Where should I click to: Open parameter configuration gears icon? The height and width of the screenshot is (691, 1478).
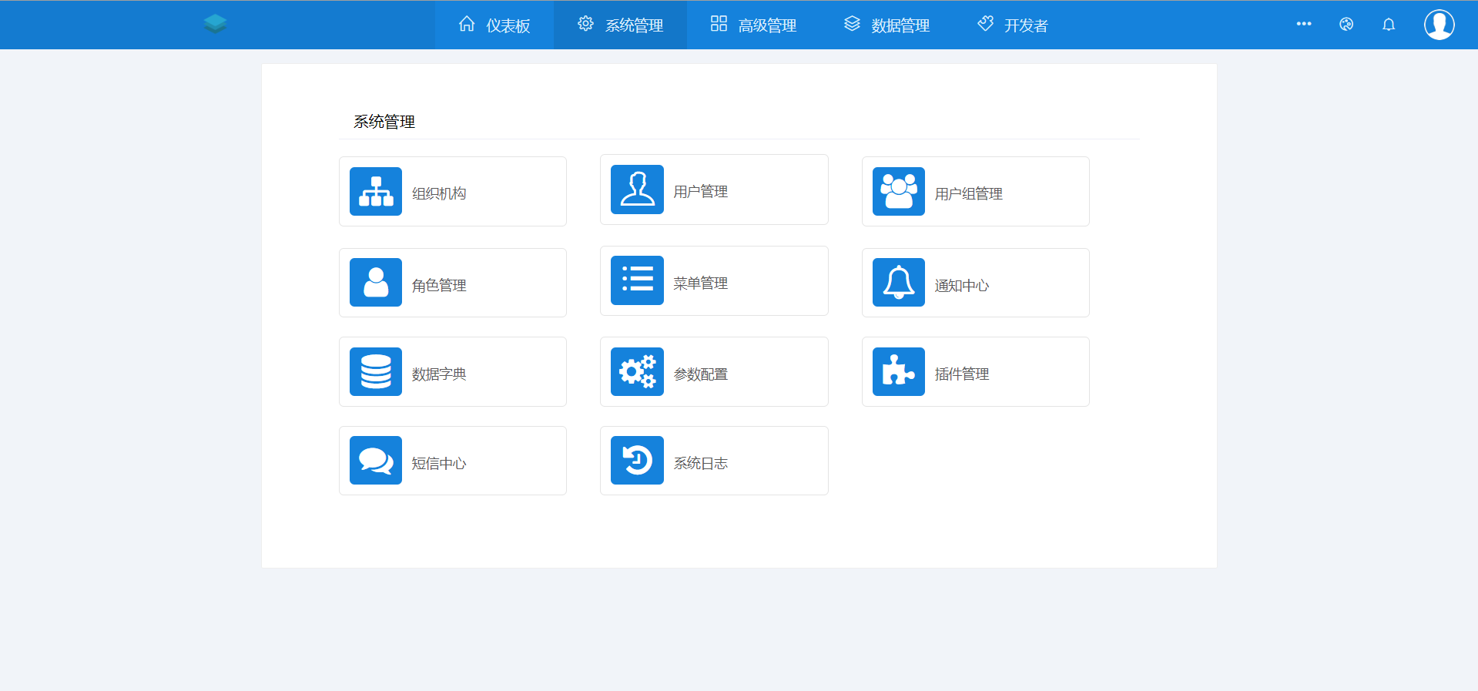click(x=637, y=372)
